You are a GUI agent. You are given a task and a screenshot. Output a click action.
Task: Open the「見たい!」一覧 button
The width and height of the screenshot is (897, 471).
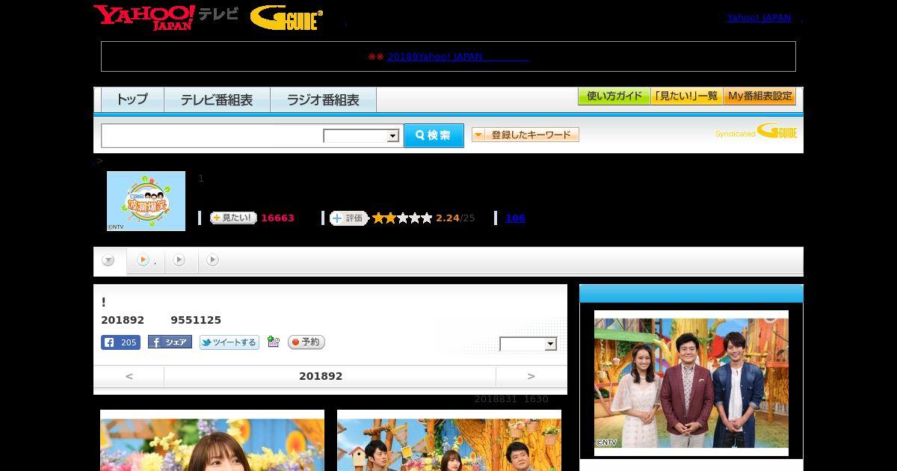[686, 96]
